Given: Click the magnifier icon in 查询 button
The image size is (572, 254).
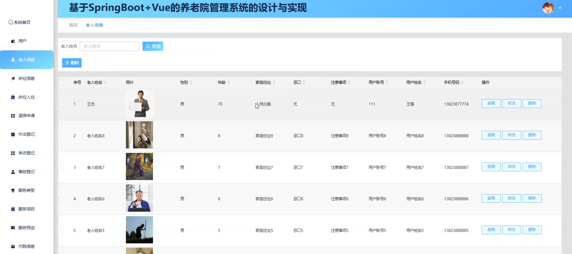Looking at the screenshot, I should [x=148, y=46].
